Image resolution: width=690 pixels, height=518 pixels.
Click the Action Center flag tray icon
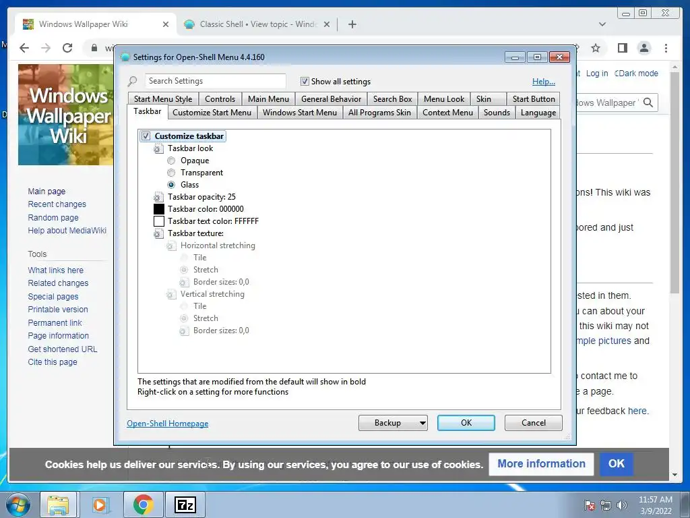(x=590, y=505)
